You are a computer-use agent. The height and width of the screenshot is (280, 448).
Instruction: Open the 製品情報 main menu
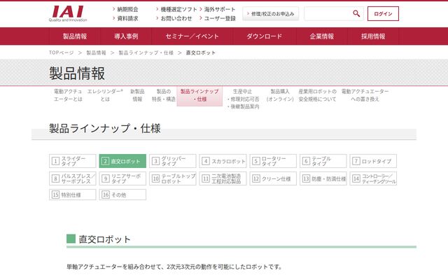75,36
